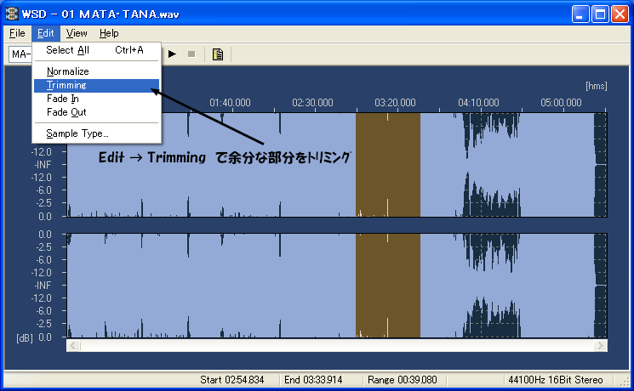Click the loud waveform burst in upper channel
The image size is (634, 391).
[491, 165]
